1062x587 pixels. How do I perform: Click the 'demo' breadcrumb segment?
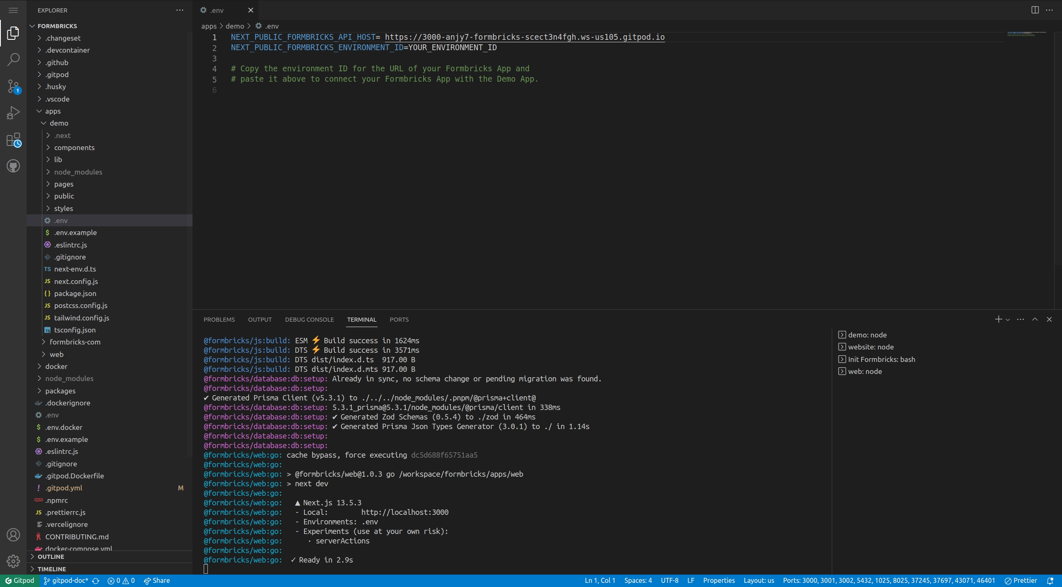[x=235, y=26]
